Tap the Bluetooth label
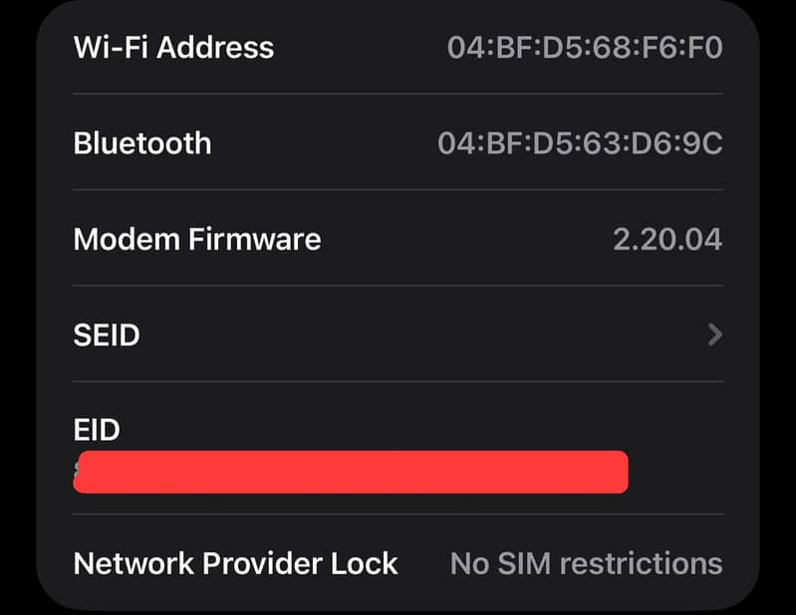The height and width of the screenshot is (615, 796). (142, 143)
